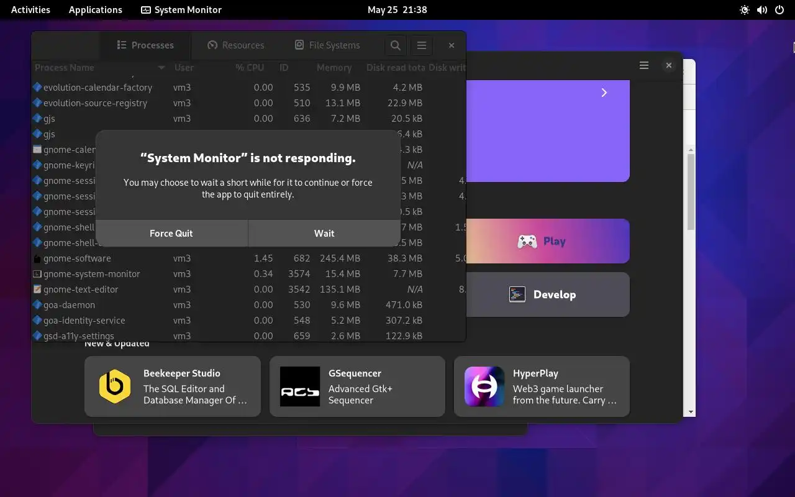795x497 pixels.
Task: Select gnome-text-editor process row
Action: point(248,290)
